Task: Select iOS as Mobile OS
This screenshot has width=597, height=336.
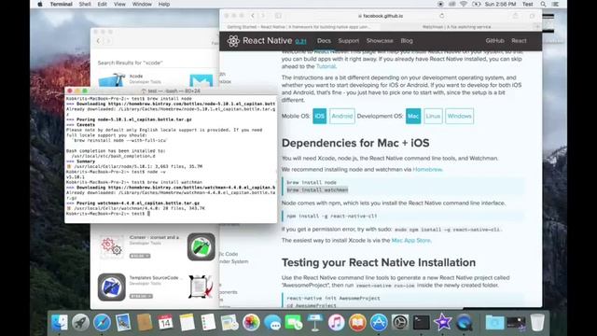Action: [x=319, y=116]
